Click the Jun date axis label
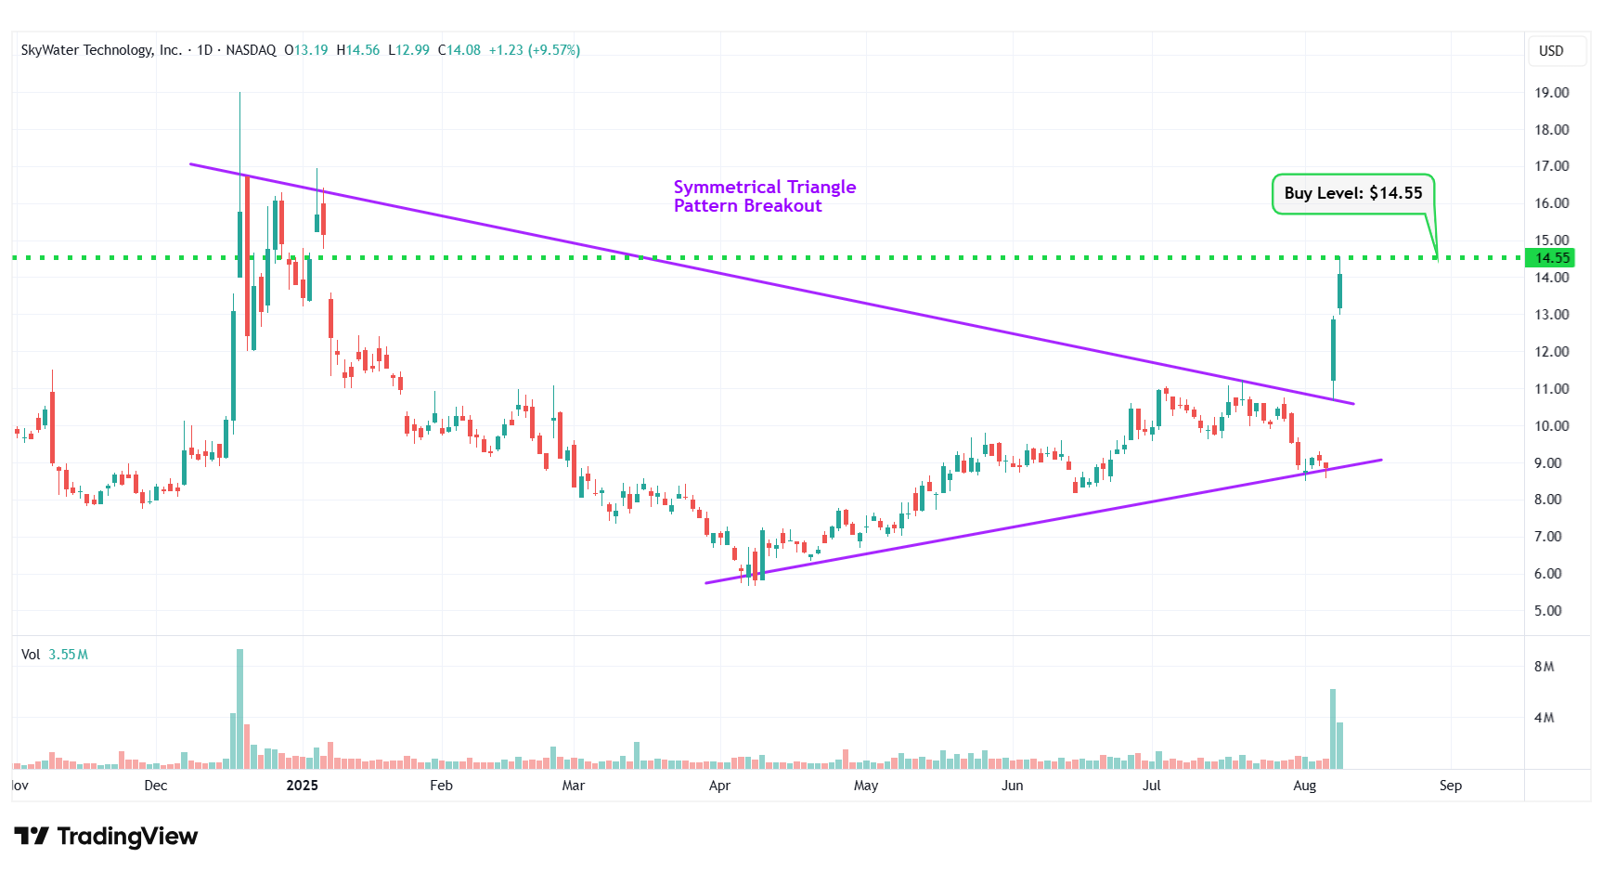This screenshot has width=1603, height=871. (1013, 786)
